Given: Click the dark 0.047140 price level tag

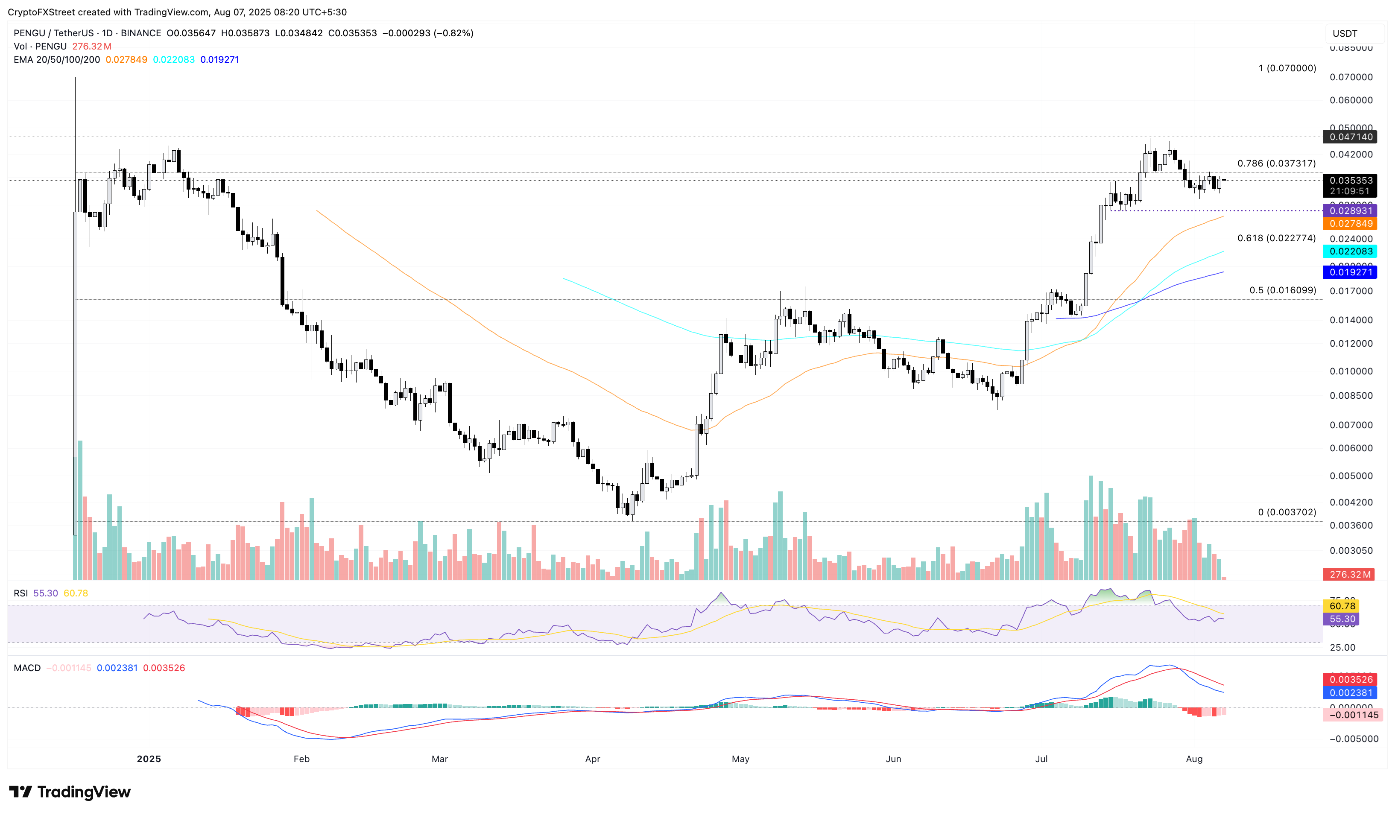Looking at the screenshot, I should pyautogui.click(x=1351, y=137).
